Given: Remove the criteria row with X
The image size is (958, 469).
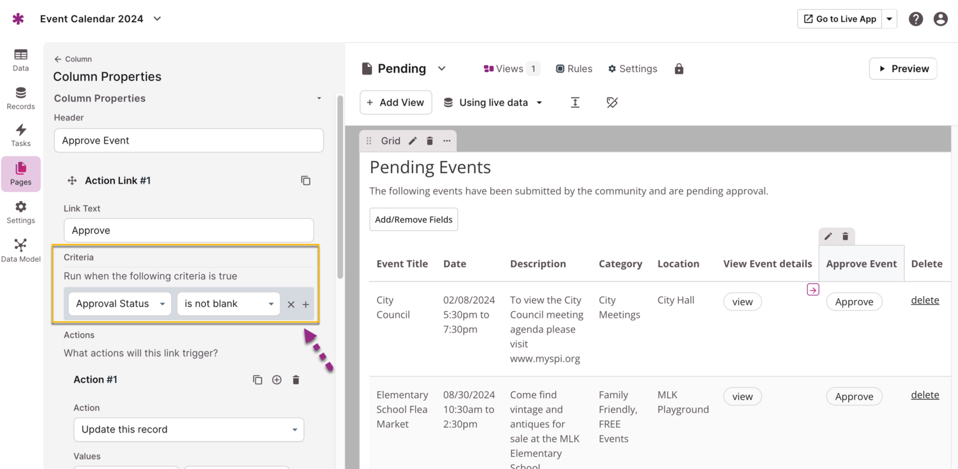Looking at the screenshot, I should (291, 304).
